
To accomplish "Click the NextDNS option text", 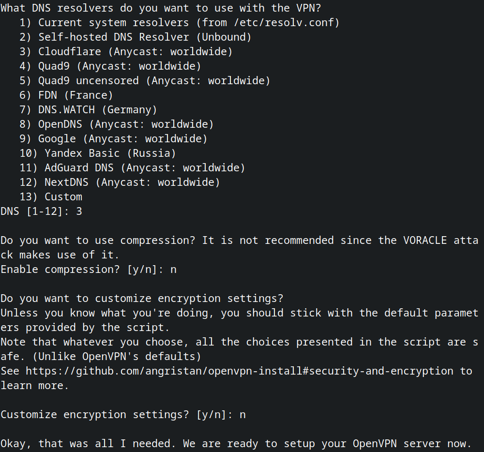I will [132, 182].
